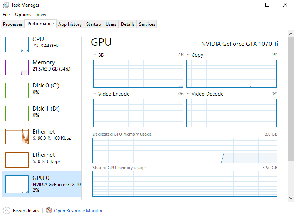Viewport: 294px width, 220px height.
Task: Minimize the Task Manager window
Action: click(x=250, y=5)
